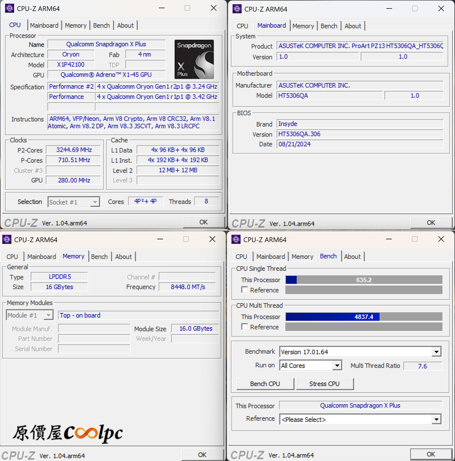Select Memory tab in the Bench window
This screenshot has height=461, width=455.
pos(302,256)
